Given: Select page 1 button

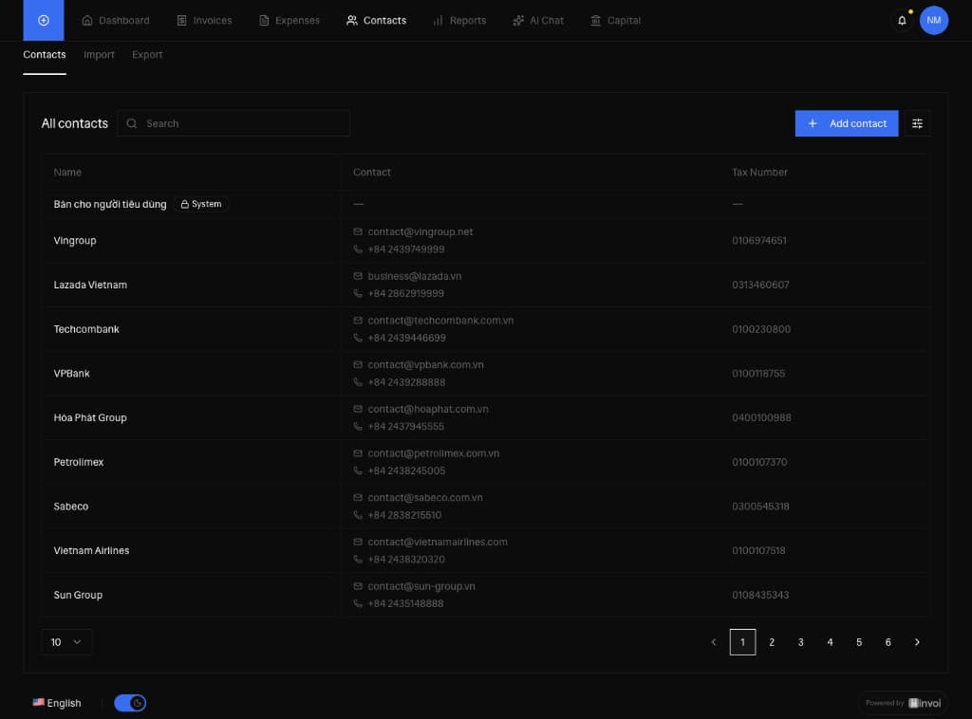Looking at the screenshot, I should click(x=742, y=642).
